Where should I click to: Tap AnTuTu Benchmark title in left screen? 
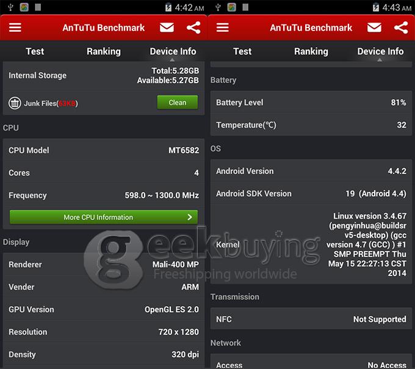[104, 27]
